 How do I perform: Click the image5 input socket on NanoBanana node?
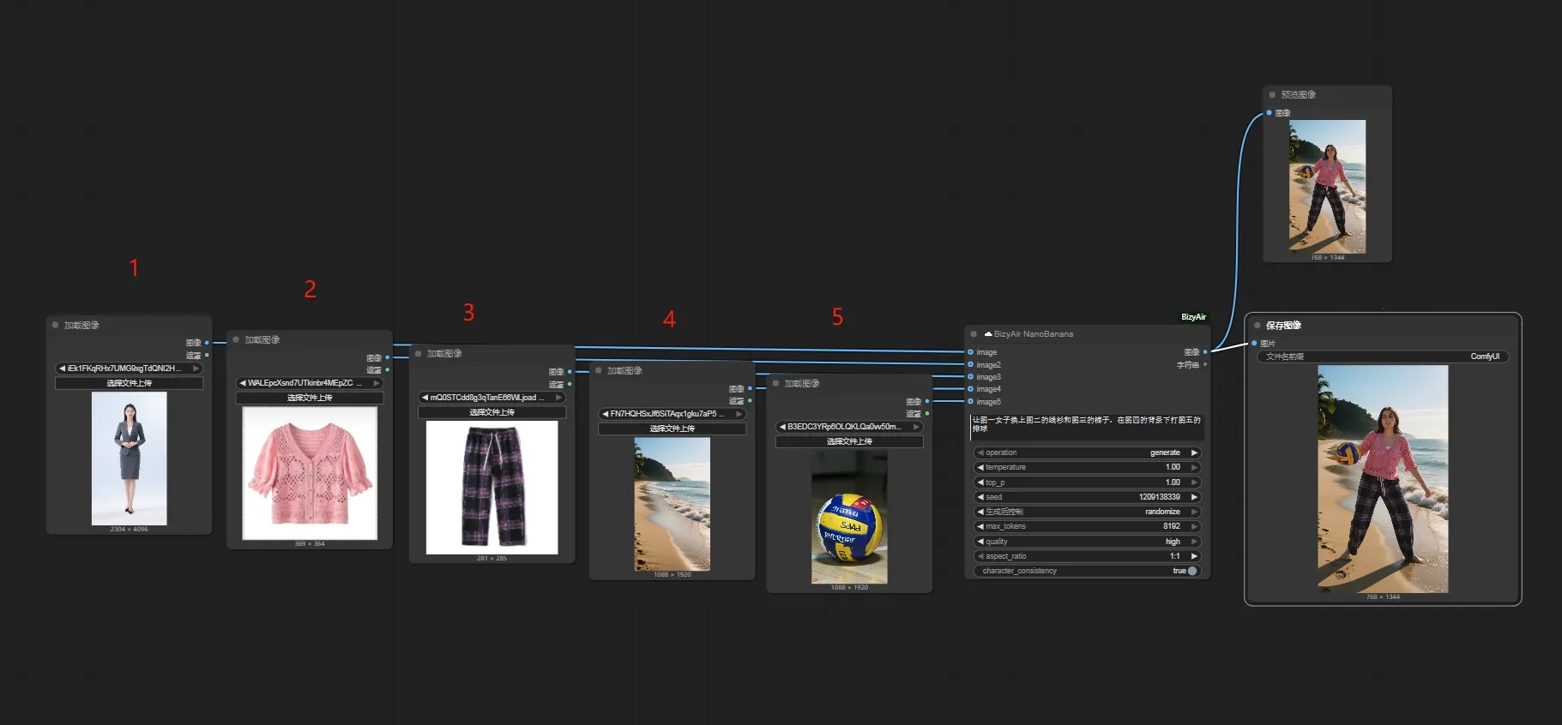pyautogui.click(x=970, y=401)
